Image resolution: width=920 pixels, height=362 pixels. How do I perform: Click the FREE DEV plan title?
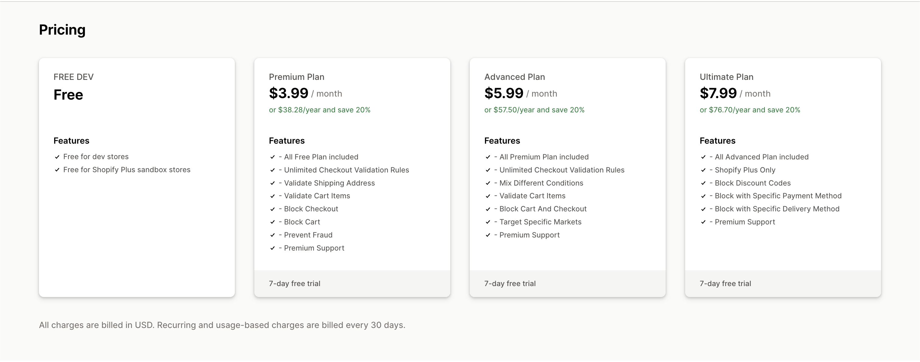(x=74, y=77)
